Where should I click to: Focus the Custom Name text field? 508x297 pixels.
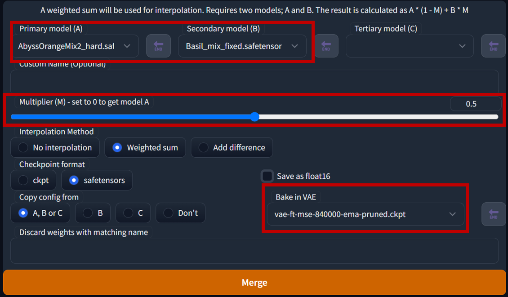click(x=254, y=82)
